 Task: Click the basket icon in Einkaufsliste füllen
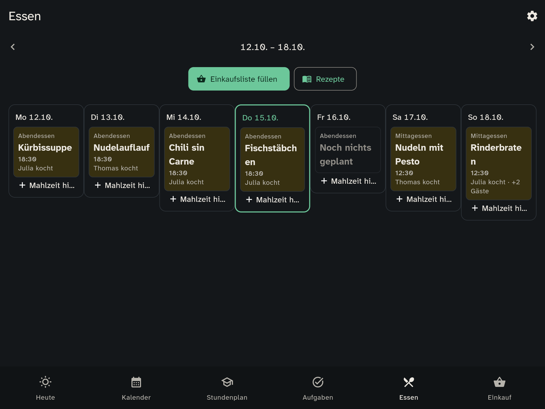(201, 79)
